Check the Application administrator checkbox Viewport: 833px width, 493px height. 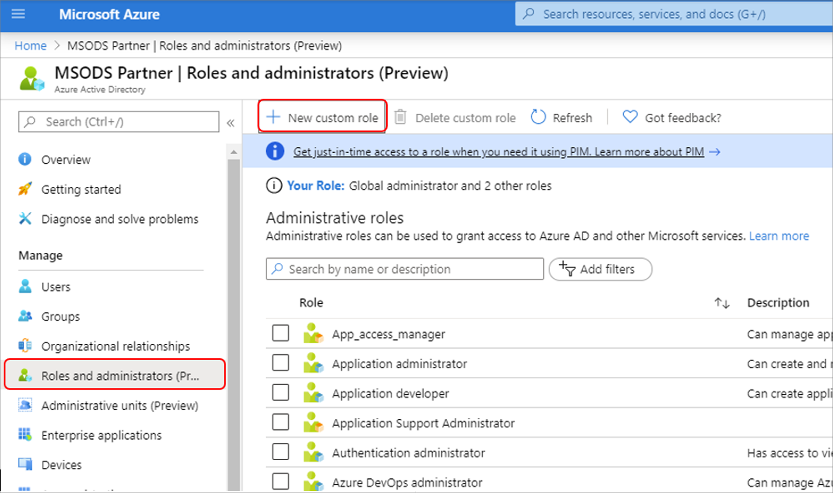click(x=280, y=362)
